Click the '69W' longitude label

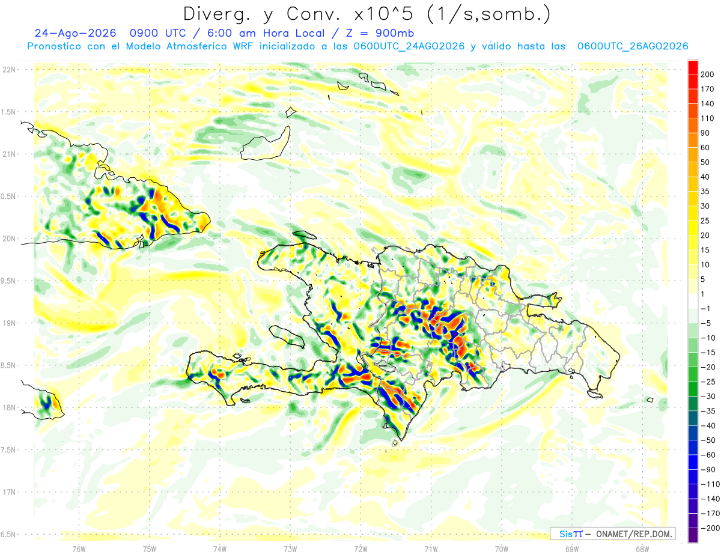tap(572, 549)
